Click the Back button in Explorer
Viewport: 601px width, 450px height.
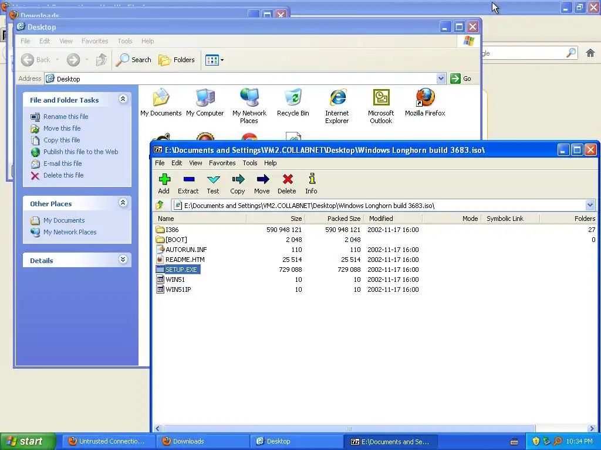35,60
